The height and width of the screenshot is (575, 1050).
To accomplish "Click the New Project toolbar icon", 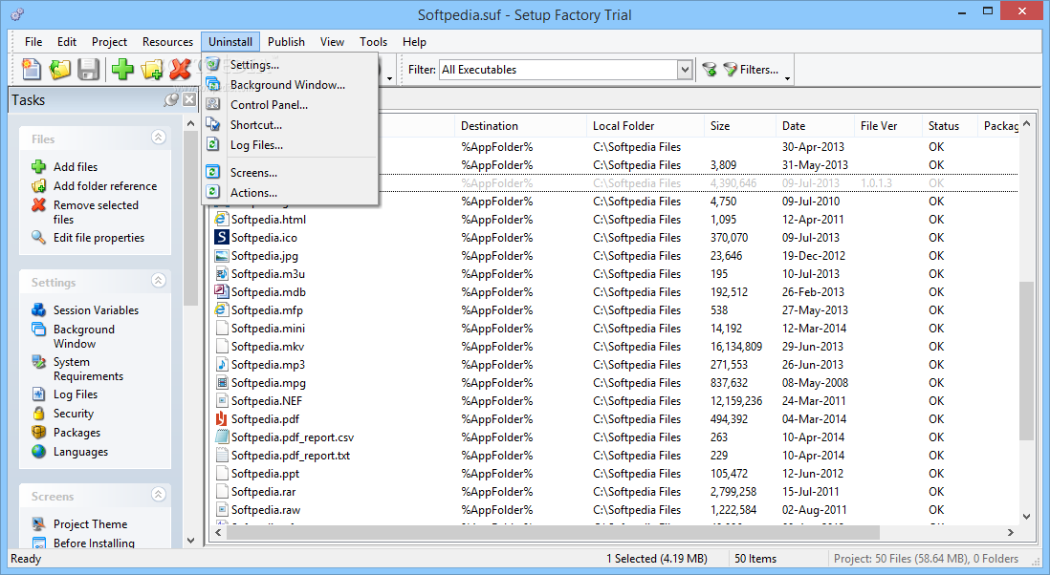I will click(x=31, y=69).
